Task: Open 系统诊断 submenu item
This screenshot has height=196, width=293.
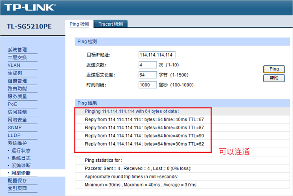Action: 21,165
